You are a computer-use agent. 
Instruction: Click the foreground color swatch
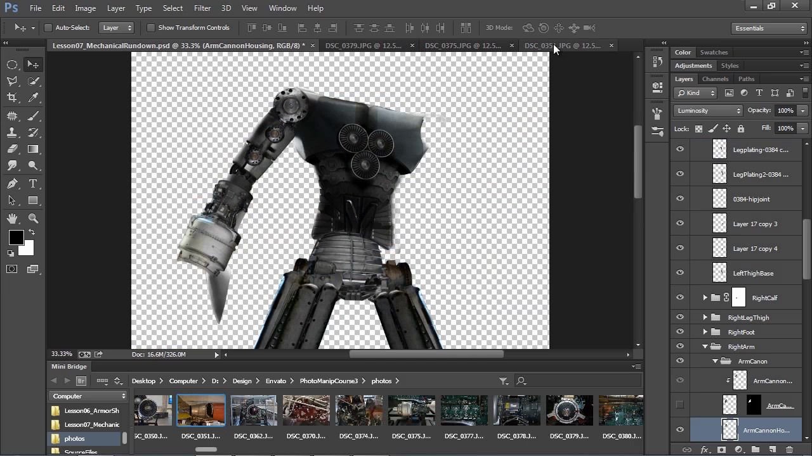16,237
